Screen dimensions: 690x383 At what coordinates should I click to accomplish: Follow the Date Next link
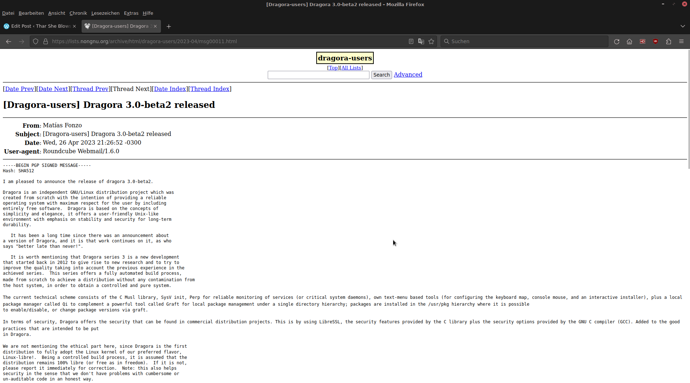point(53,89)
